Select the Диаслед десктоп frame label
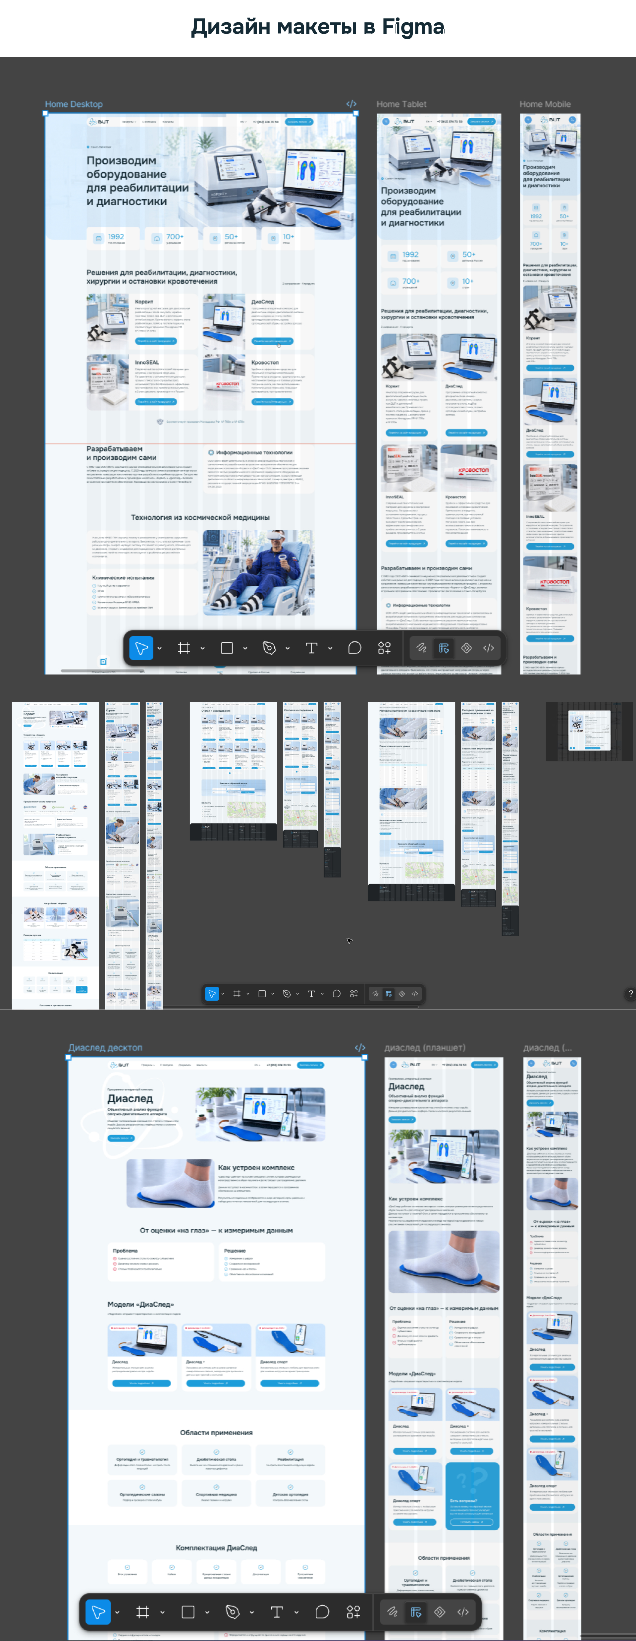This screenshot has height=1641, width=636. (105, 1048)
